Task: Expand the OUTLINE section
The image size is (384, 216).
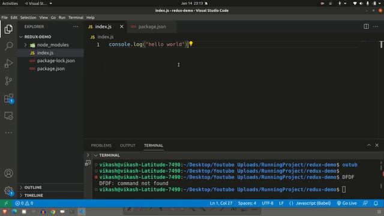Action: click(x=33, y=187)
